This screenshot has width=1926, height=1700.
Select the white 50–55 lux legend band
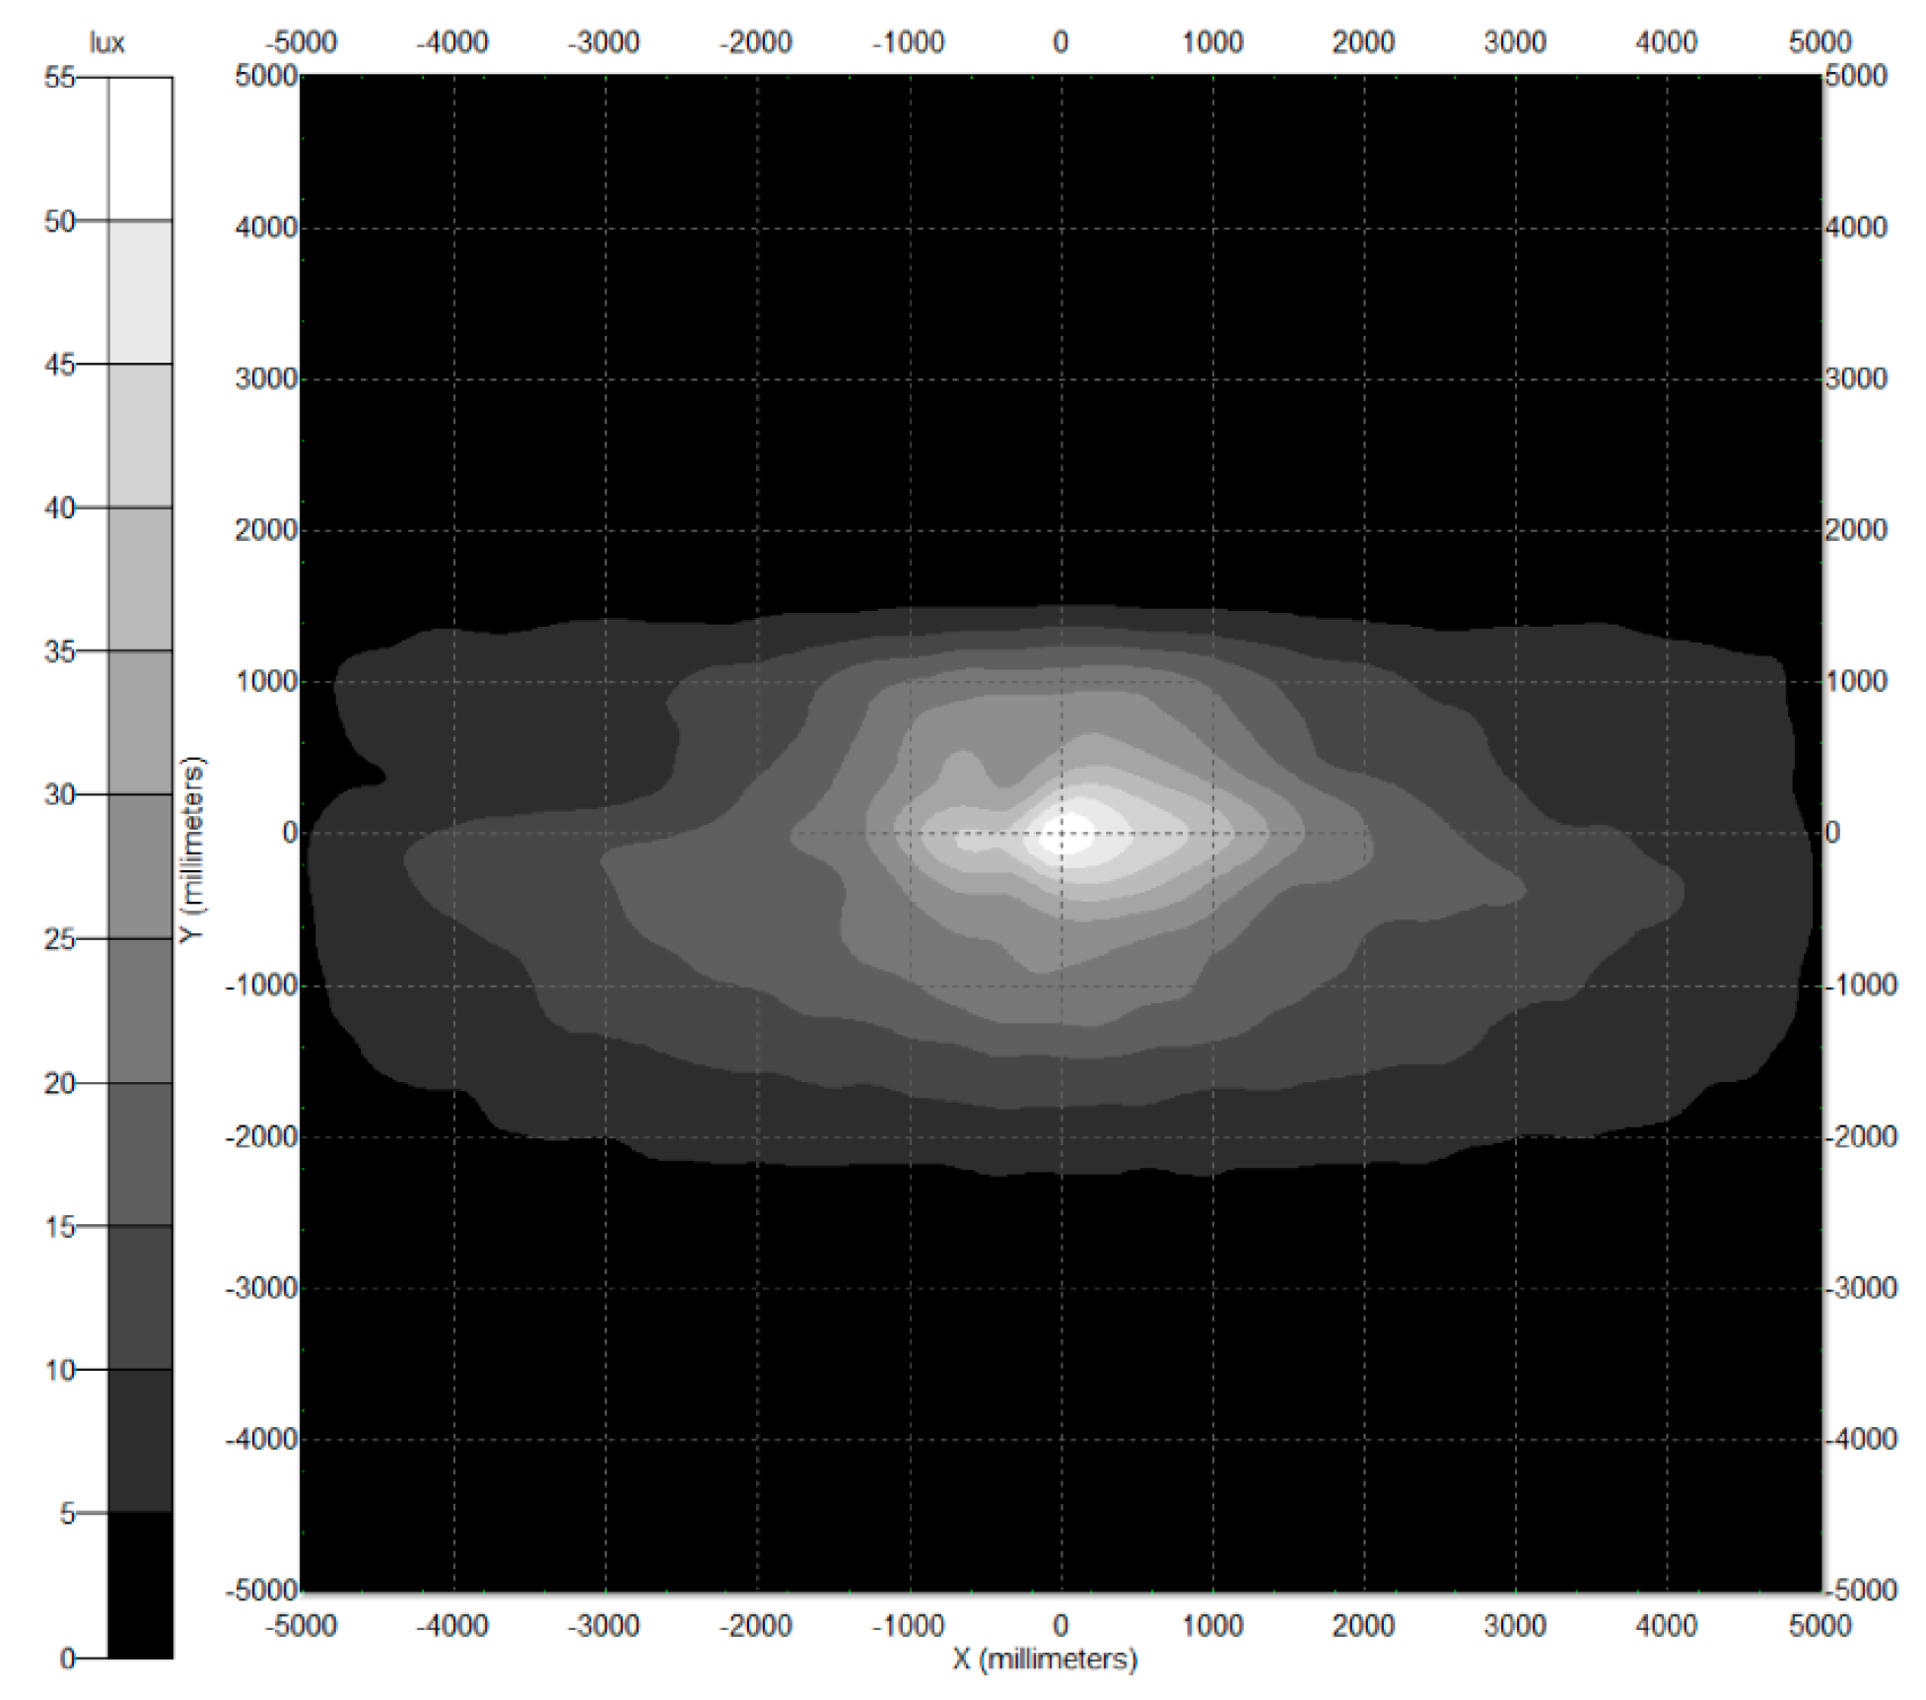tap(140, 148)
